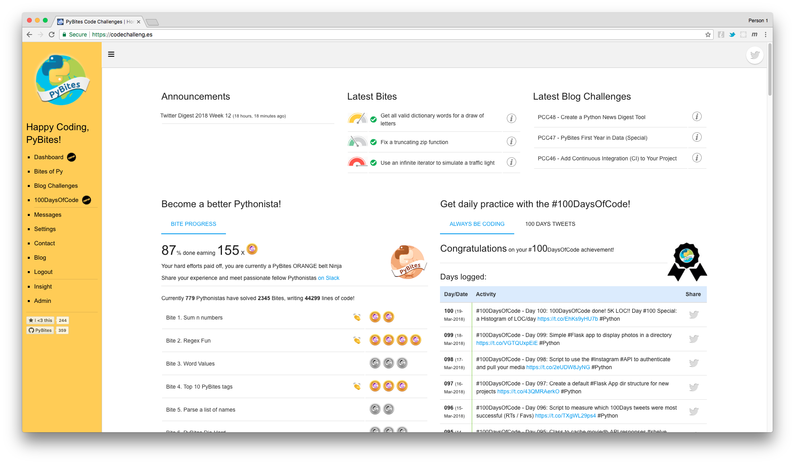The height and width of the screenshot is (464, 795).
Task: Switch to the 100 DAYS TWEETS tab
Action: 550,223
